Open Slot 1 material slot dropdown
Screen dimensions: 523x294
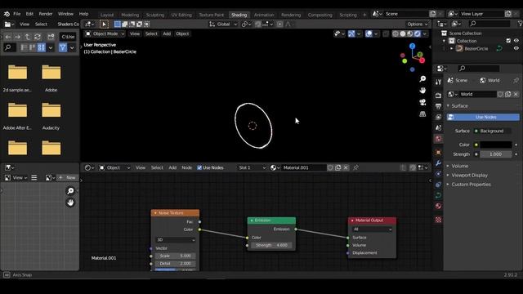coord(252,167)
